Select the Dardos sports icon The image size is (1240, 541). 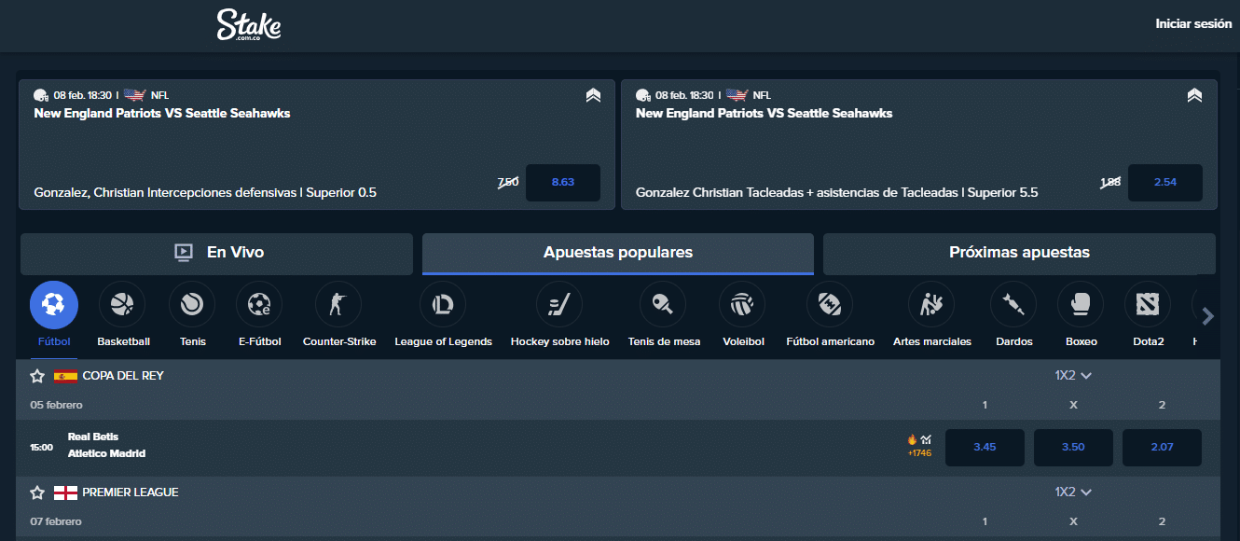coord(1013,304)
